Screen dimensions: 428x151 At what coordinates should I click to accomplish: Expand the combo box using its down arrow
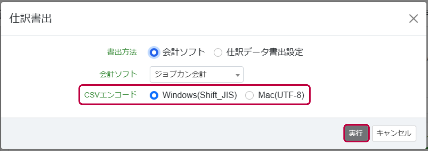pyautogui.click(x=237, y=75)
